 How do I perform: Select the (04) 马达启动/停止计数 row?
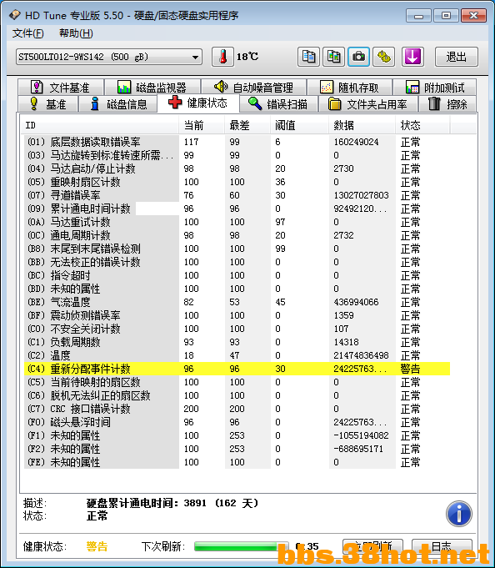coord(237,168)
